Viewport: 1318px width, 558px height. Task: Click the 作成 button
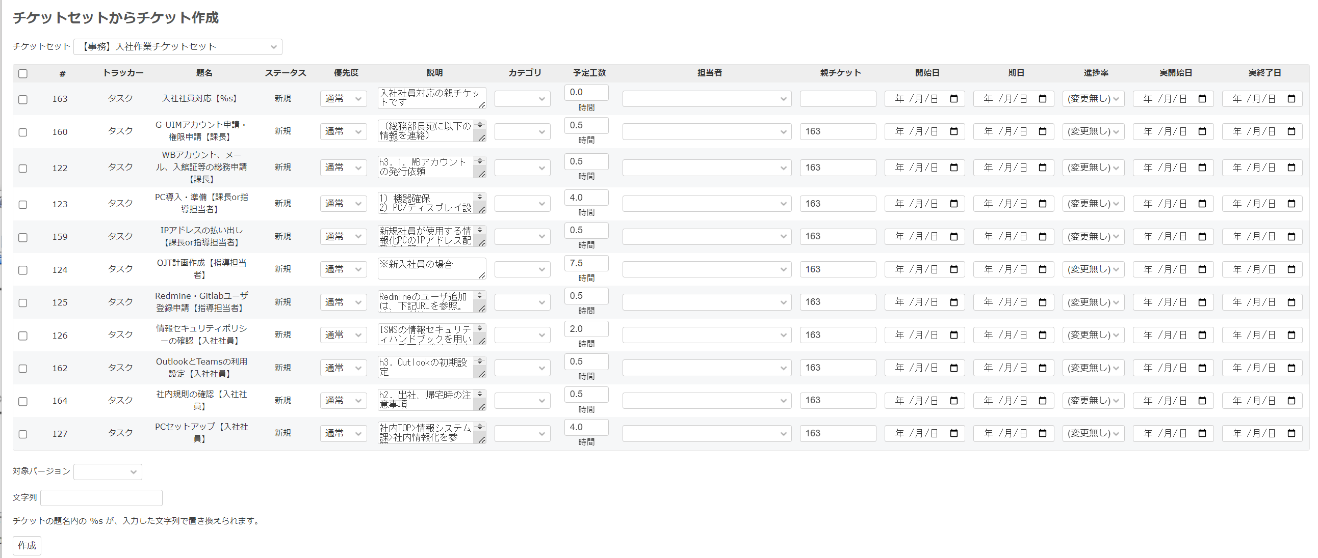(x=27, y=545)
